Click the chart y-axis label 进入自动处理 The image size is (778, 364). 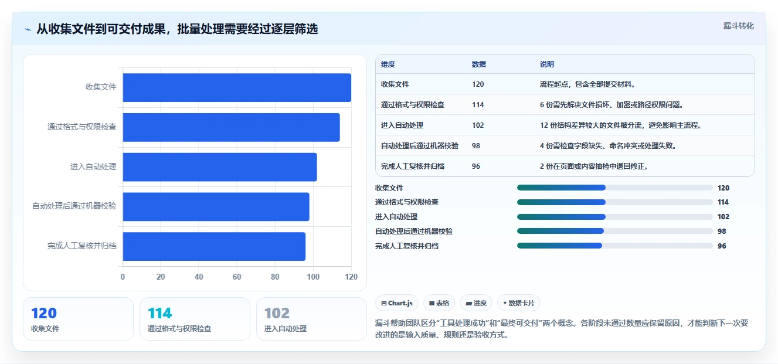click(93, 167)
